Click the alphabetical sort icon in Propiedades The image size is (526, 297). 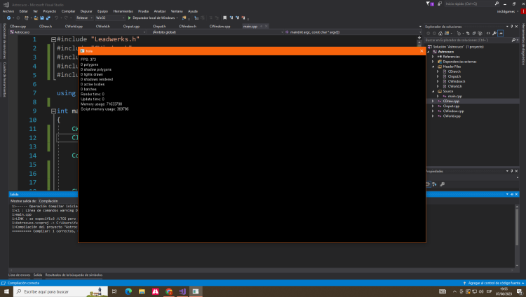click(434, 184)
